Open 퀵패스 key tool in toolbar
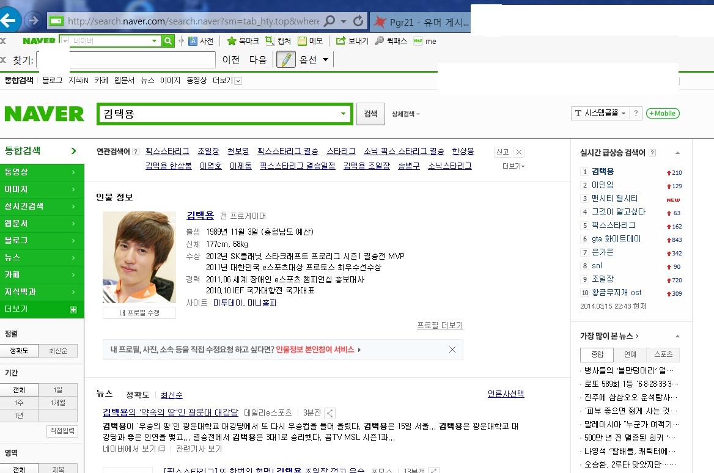This screenshot has height=473, width=714. coord(391,41)
